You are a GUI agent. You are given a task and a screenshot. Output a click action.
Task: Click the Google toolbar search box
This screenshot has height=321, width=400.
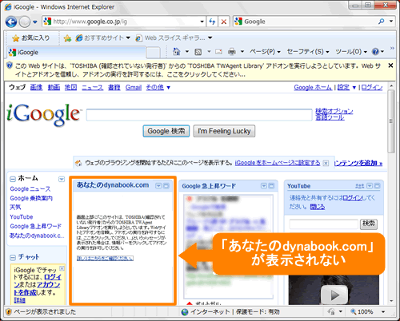(x=304, y=22)
